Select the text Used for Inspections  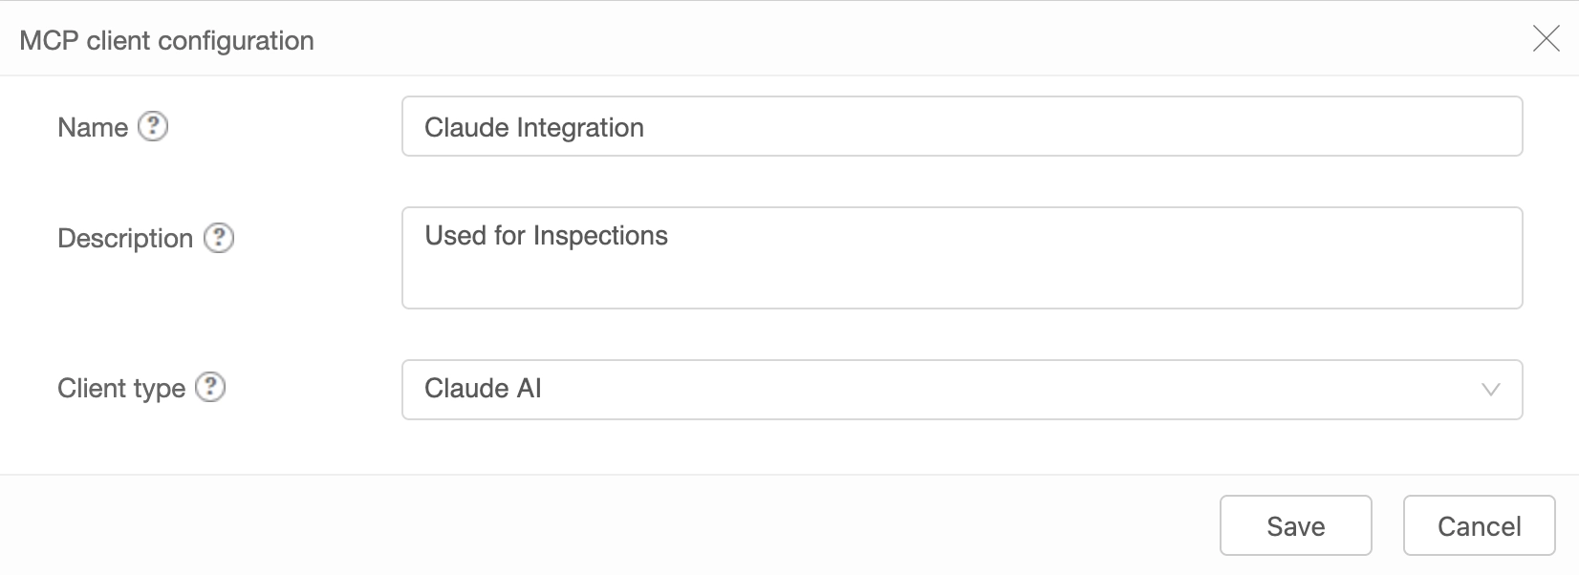coord(546,235)
